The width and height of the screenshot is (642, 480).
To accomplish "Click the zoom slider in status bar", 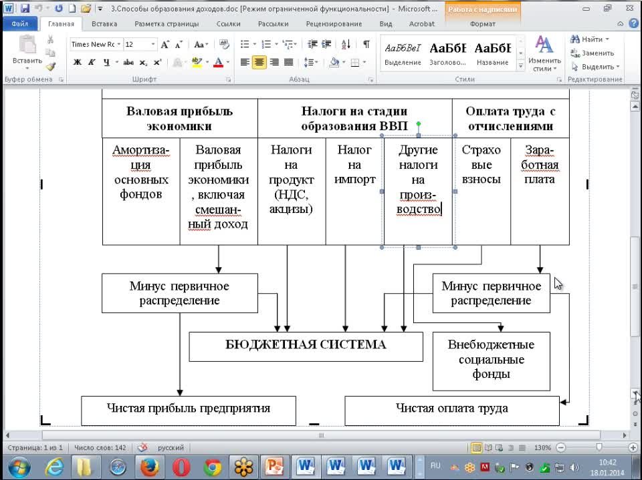I will (599, 447).
